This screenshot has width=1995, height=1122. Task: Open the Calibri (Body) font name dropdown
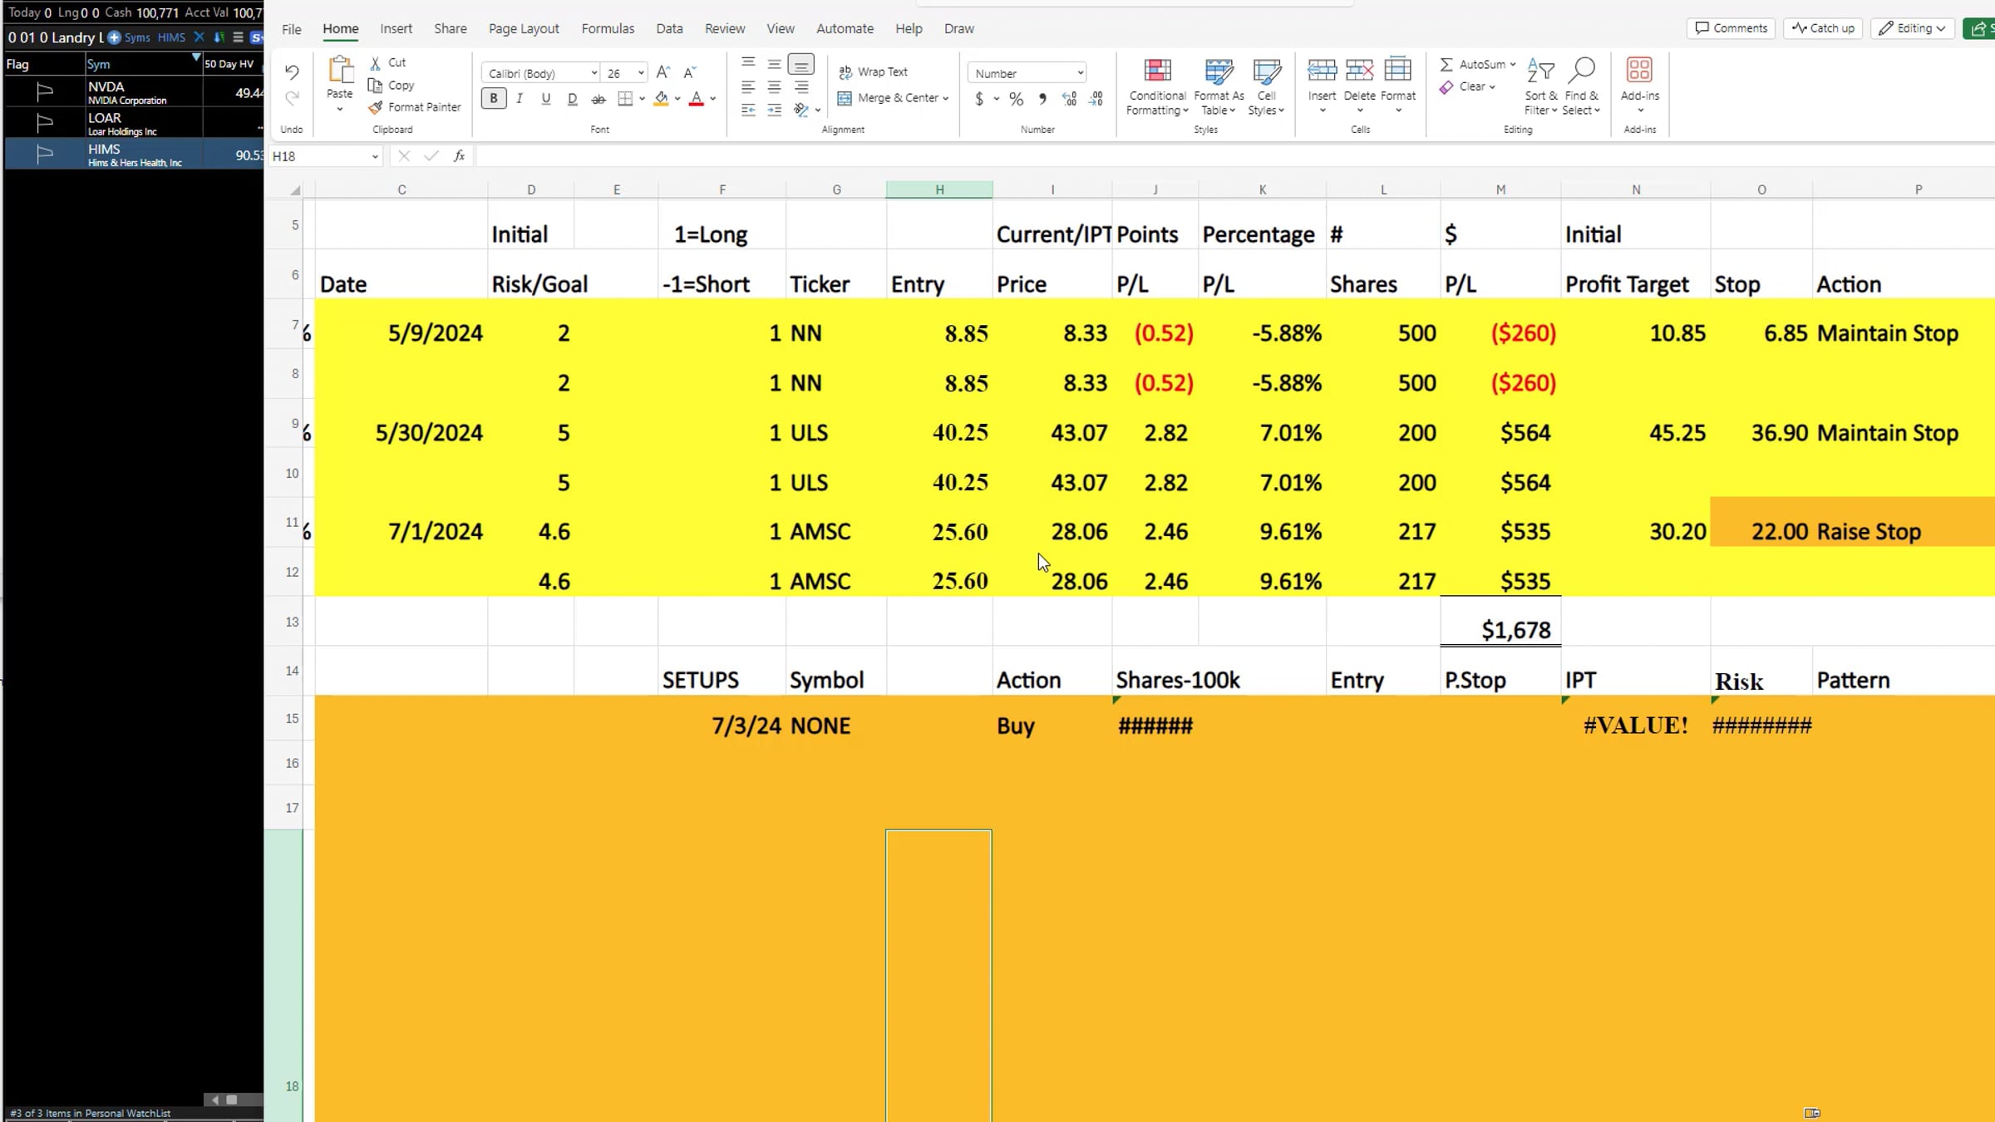click(594, 74)
